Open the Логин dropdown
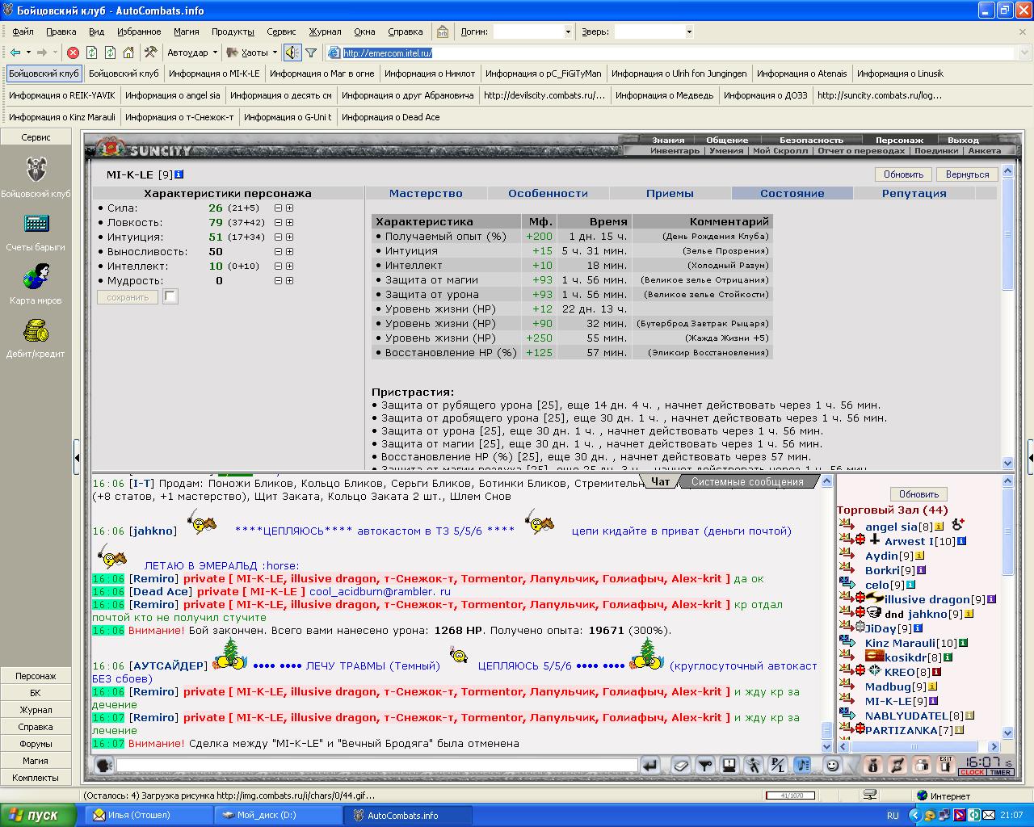1034x827 pixels. pyautogui.click(x=567, y=31)
